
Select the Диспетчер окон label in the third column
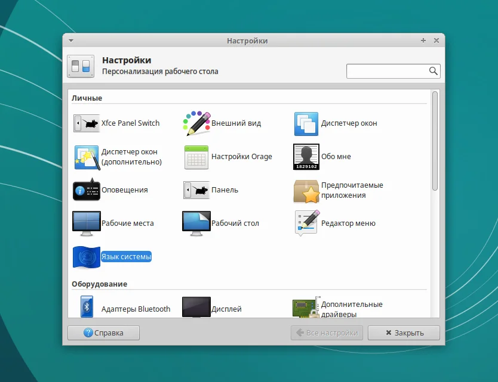tap(349, 123)
